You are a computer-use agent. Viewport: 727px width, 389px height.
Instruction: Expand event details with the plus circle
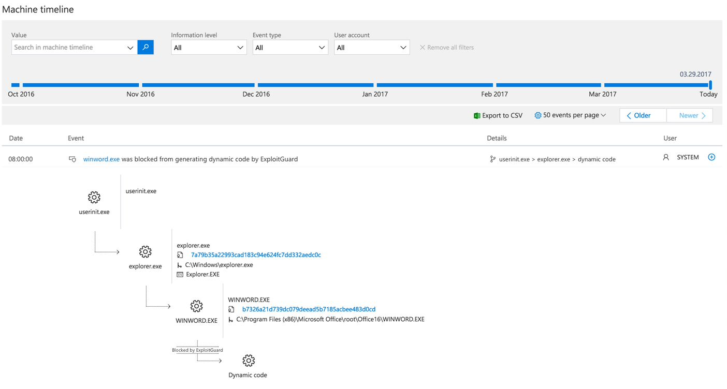click(711, 157)
